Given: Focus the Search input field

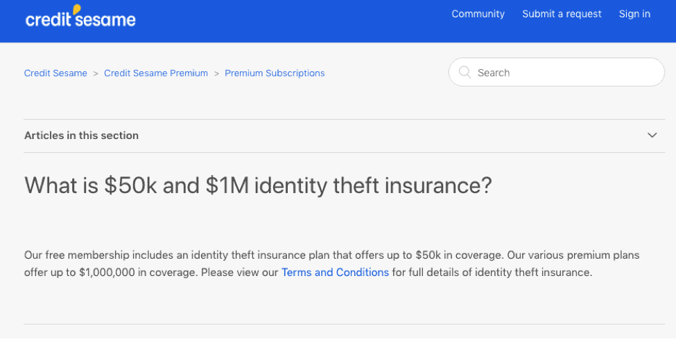Looking at the screenshot, I should coord(557,72).
